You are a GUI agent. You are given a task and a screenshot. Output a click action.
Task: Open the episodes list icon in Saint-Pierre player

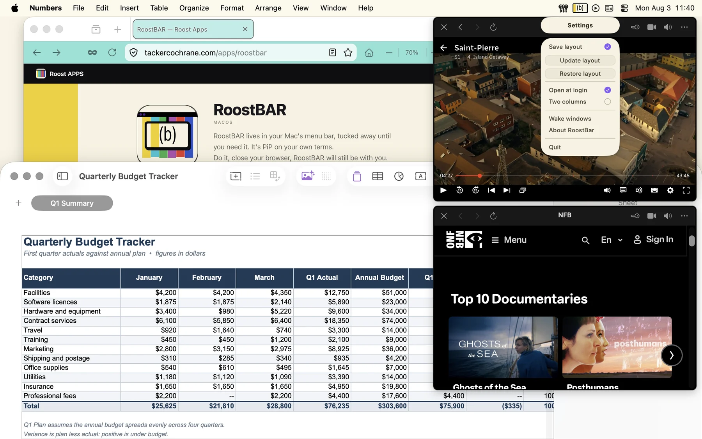pos(523,190)
